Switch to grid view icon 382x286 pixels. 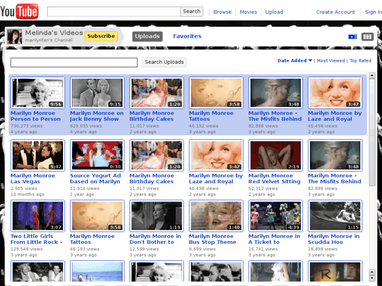367,37
